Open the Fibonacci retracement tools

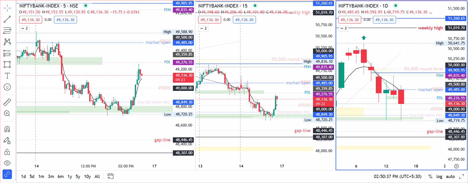pos(7,31)
